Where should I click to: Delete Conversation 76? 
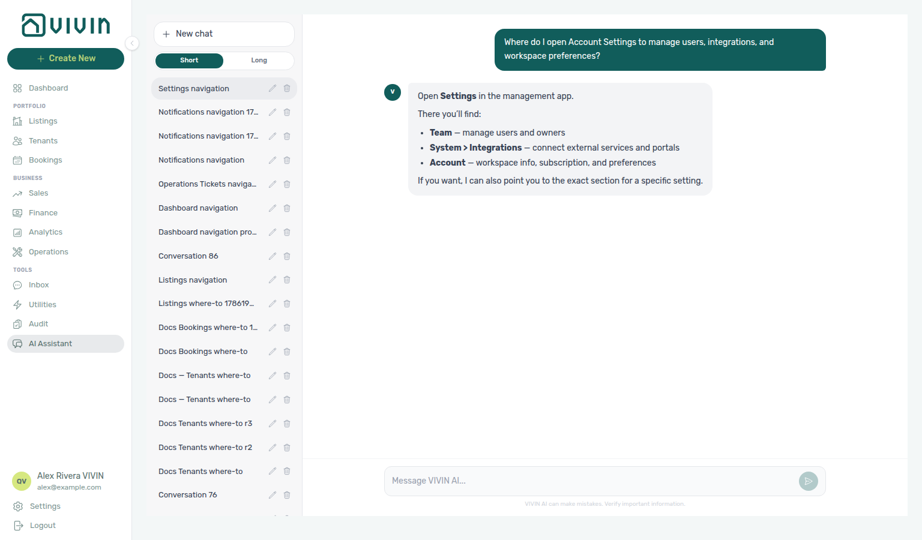click(x=287, y=495)
